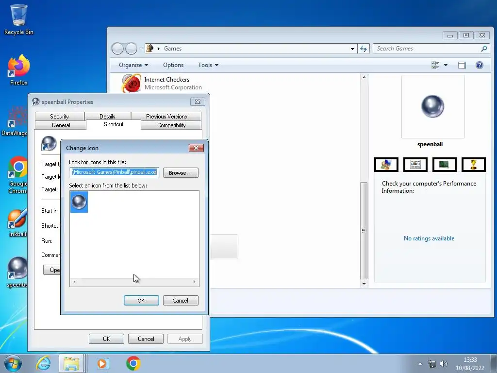Open the DataWagon desktop shortcut
Image resolution: width=497 pixels, height=373 pixels.
tap(14, 120)
